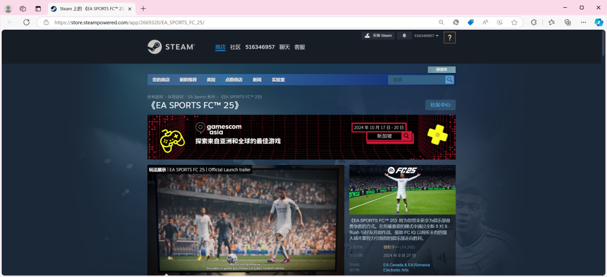
Task: Open the browser Settings and more menu
Action: (x=584, y=23)
